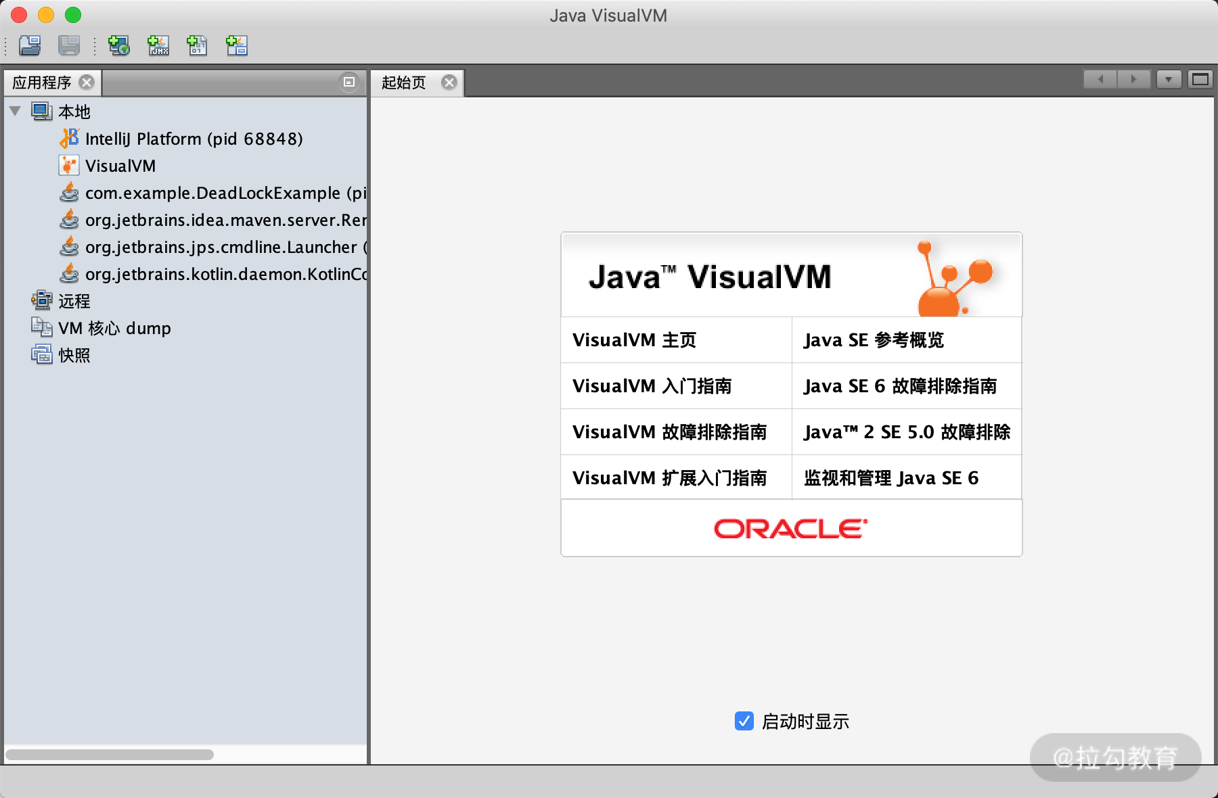Minimize the 应用程序 panel
Screen dimensions: 1218x798
point(349,82)
